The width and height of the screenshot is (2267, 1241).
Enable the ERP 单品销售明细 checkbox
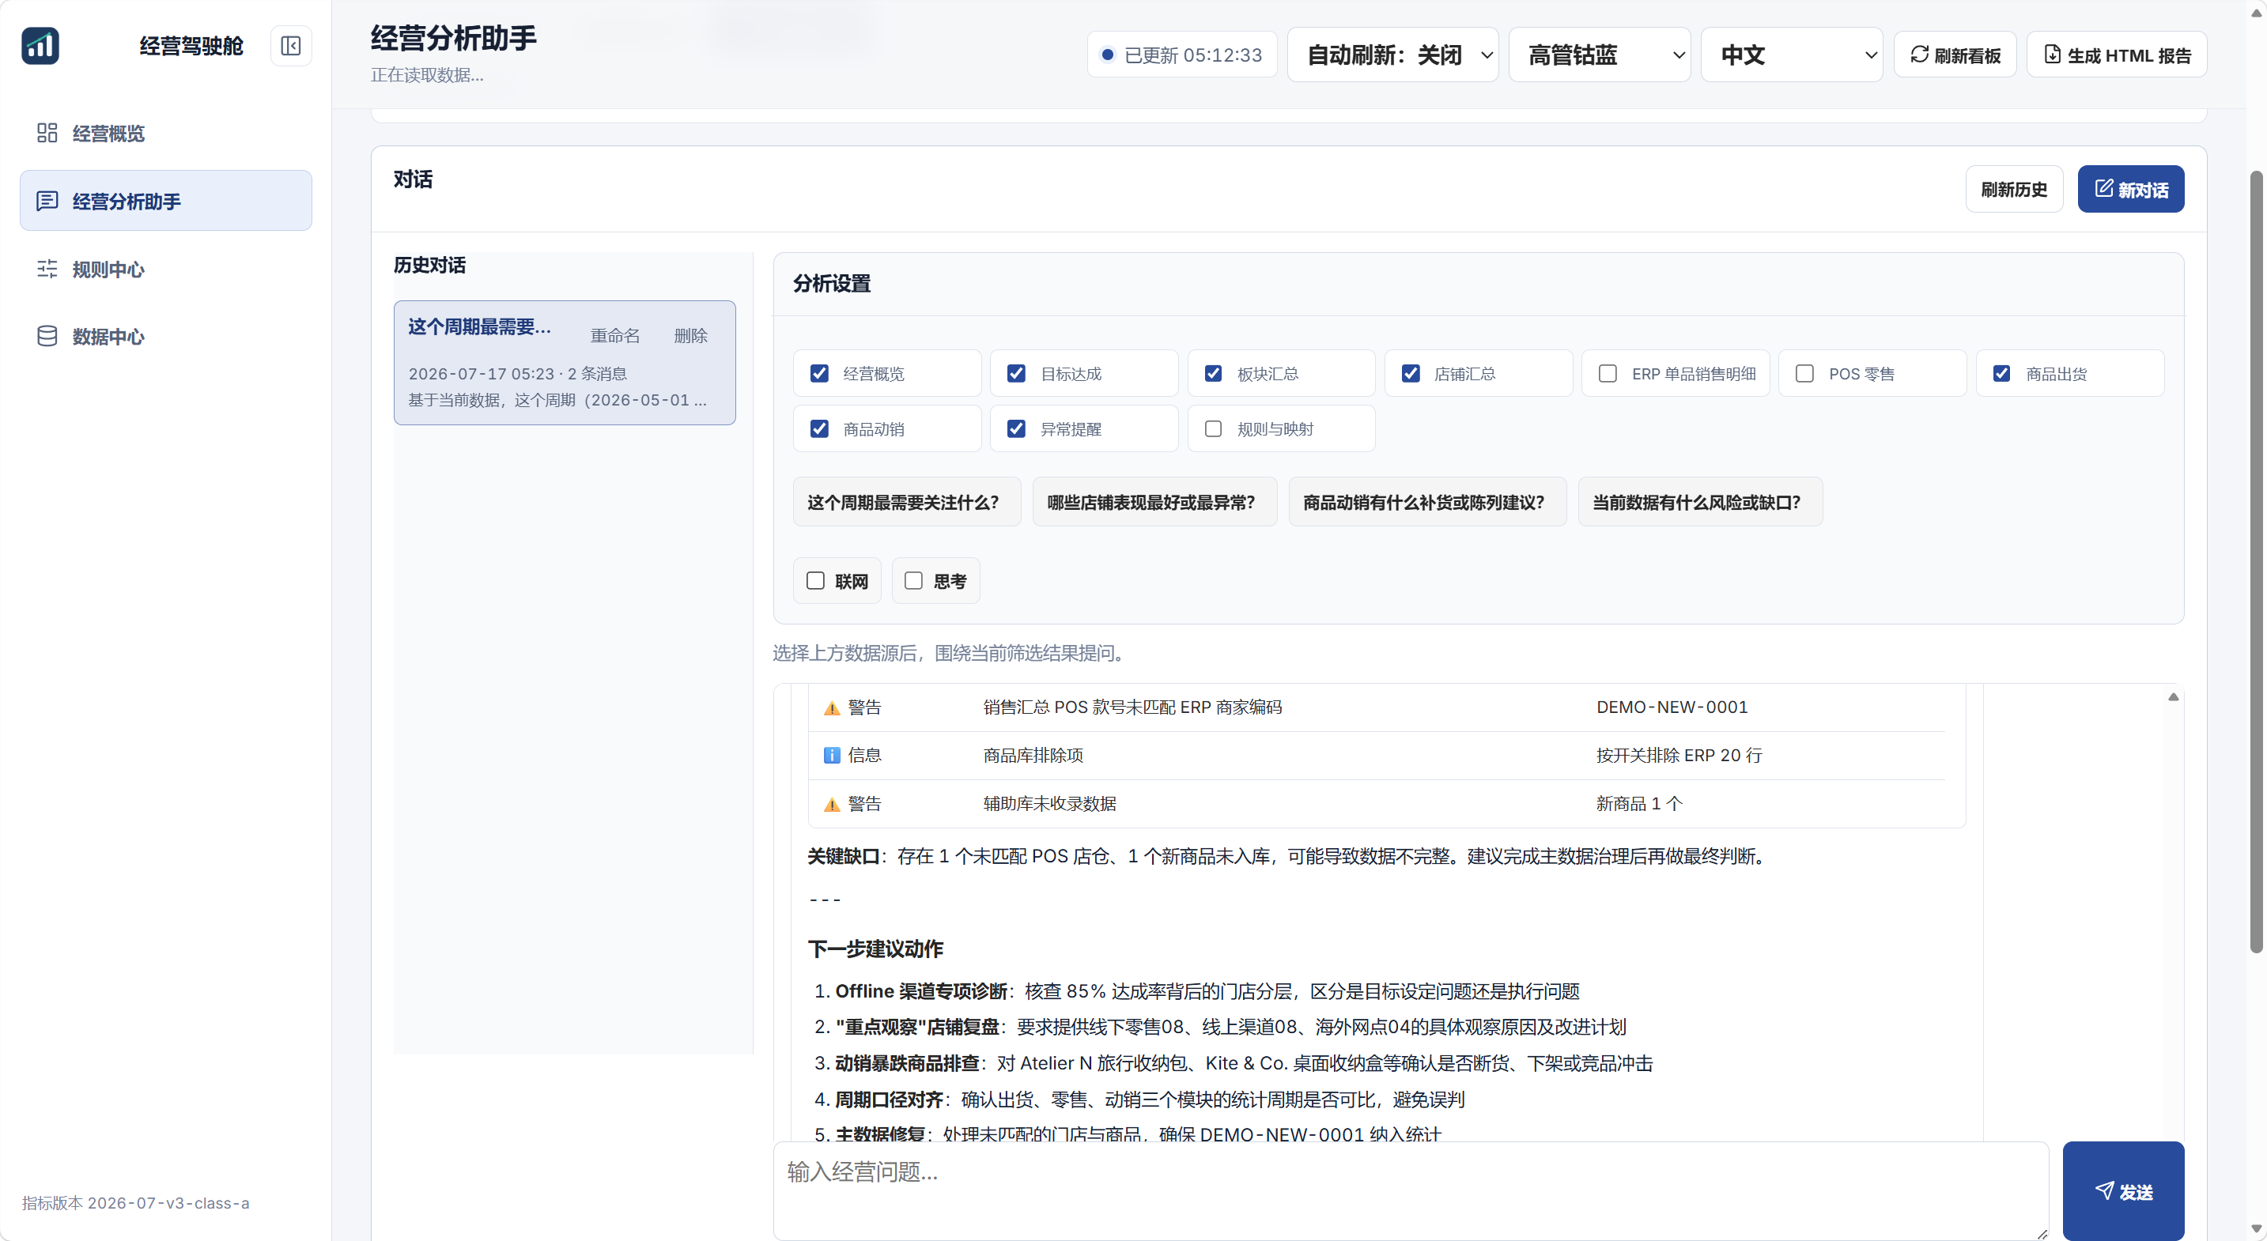pyautogui.click(x=1608, y=373)
